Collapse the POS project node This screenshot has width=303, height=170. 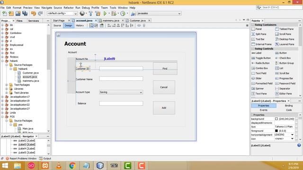2,117
